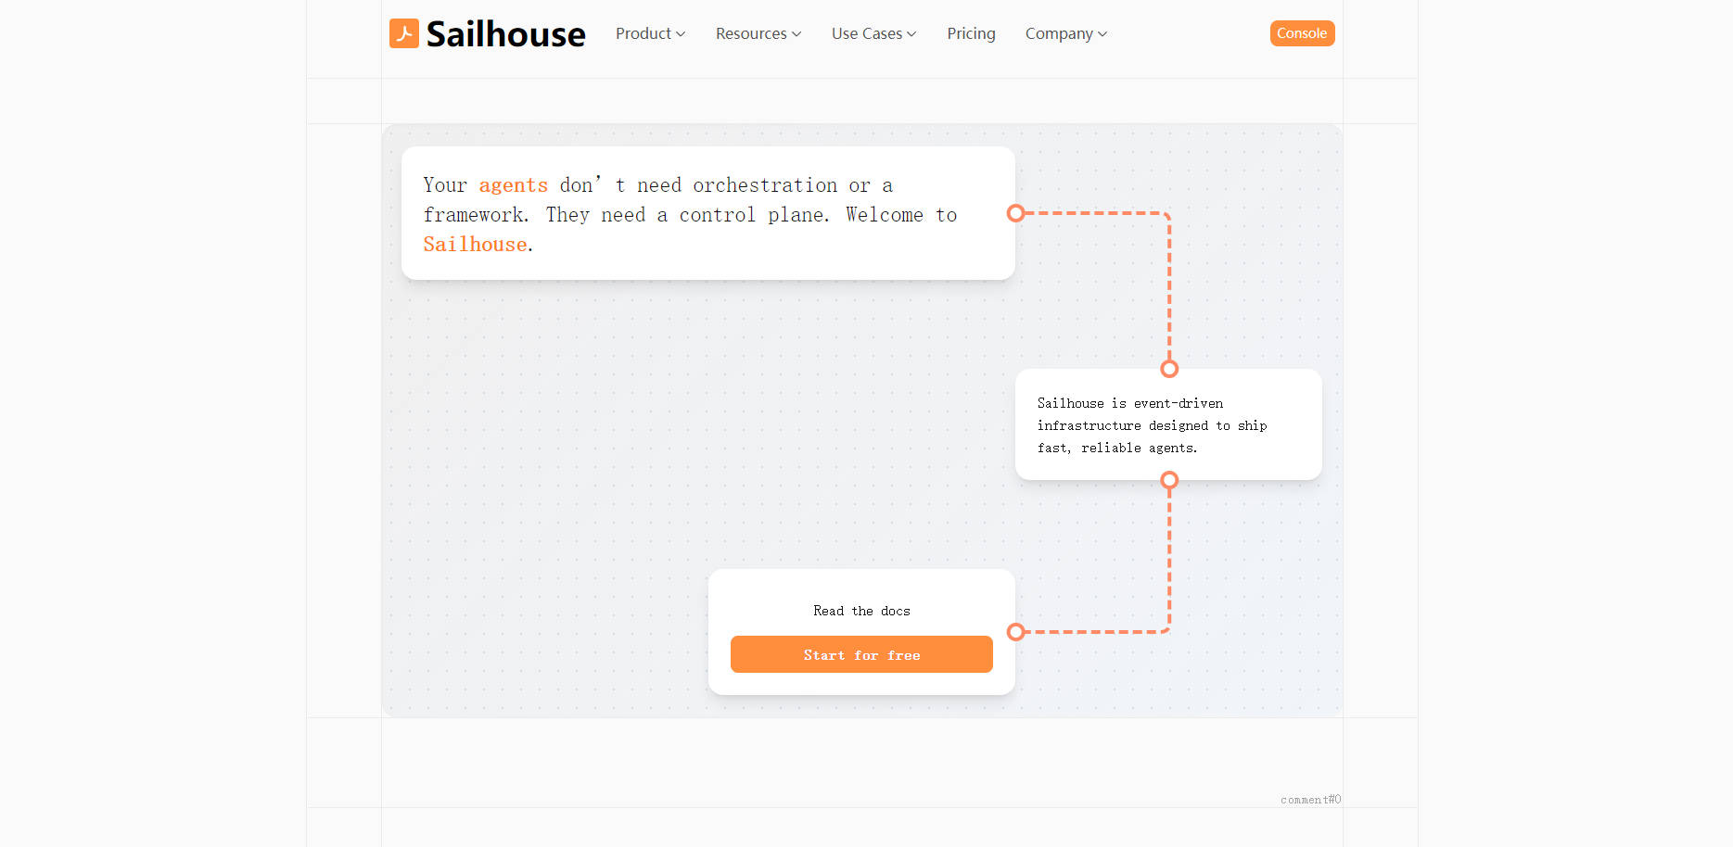Open the Use Cases dropdown
This screenshot has width=1733, height=847.
[x=872, y=33]
